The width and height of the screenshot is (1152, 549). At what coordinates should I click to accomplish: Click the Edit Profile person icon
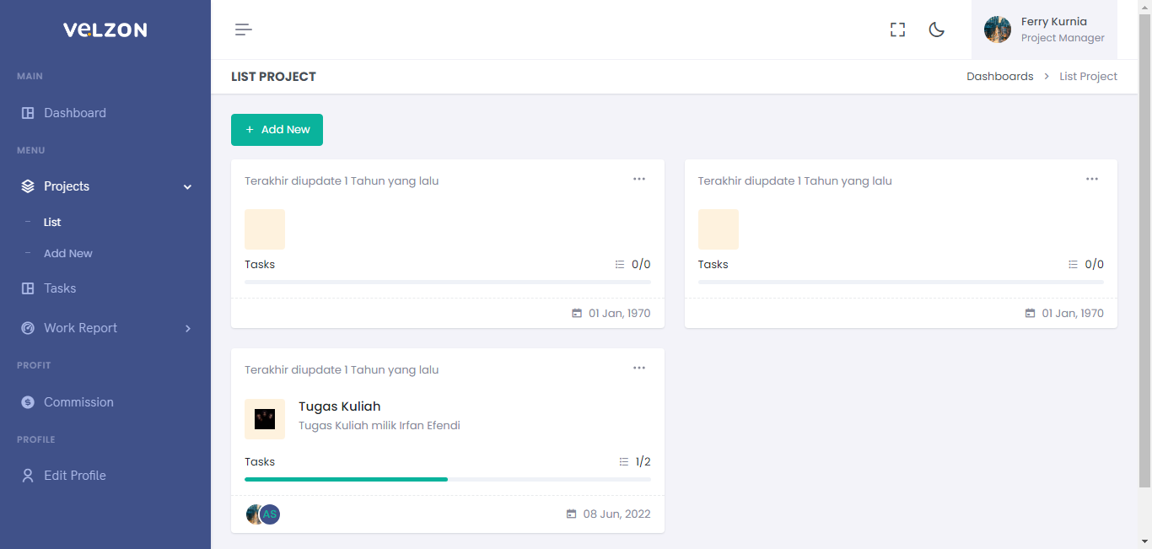(28, 476)
